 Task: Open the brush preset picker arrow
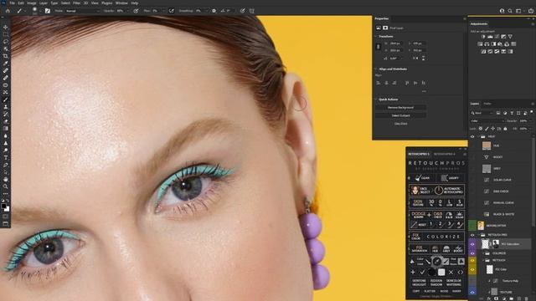tap(39, 11)
